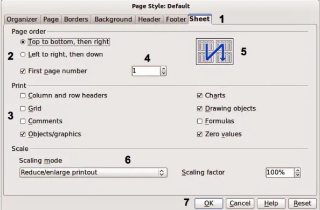
Task: Click the Sheet tab
Action: (x=199, y=19)
